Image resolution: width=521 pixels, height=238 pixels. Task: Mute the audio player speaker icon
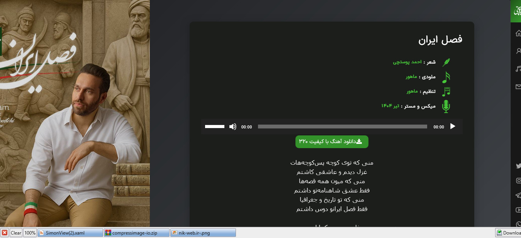coord(232,127)
